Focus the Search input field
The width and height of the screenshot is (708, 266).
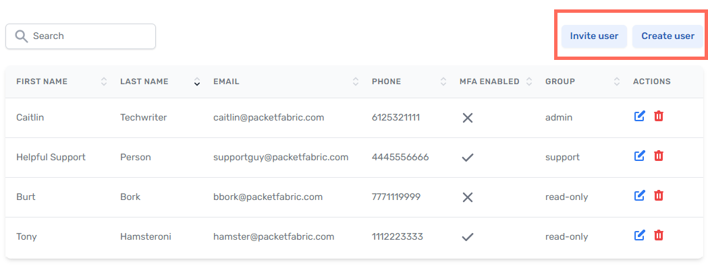point(80,36)
